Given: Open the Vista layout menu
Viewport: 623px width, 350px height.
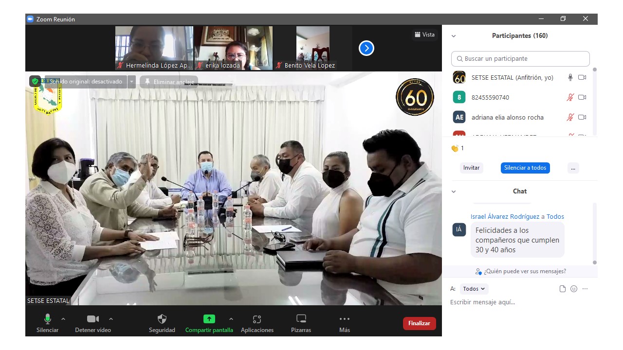Looking at the screenshot, I should [x=425, y=35].
